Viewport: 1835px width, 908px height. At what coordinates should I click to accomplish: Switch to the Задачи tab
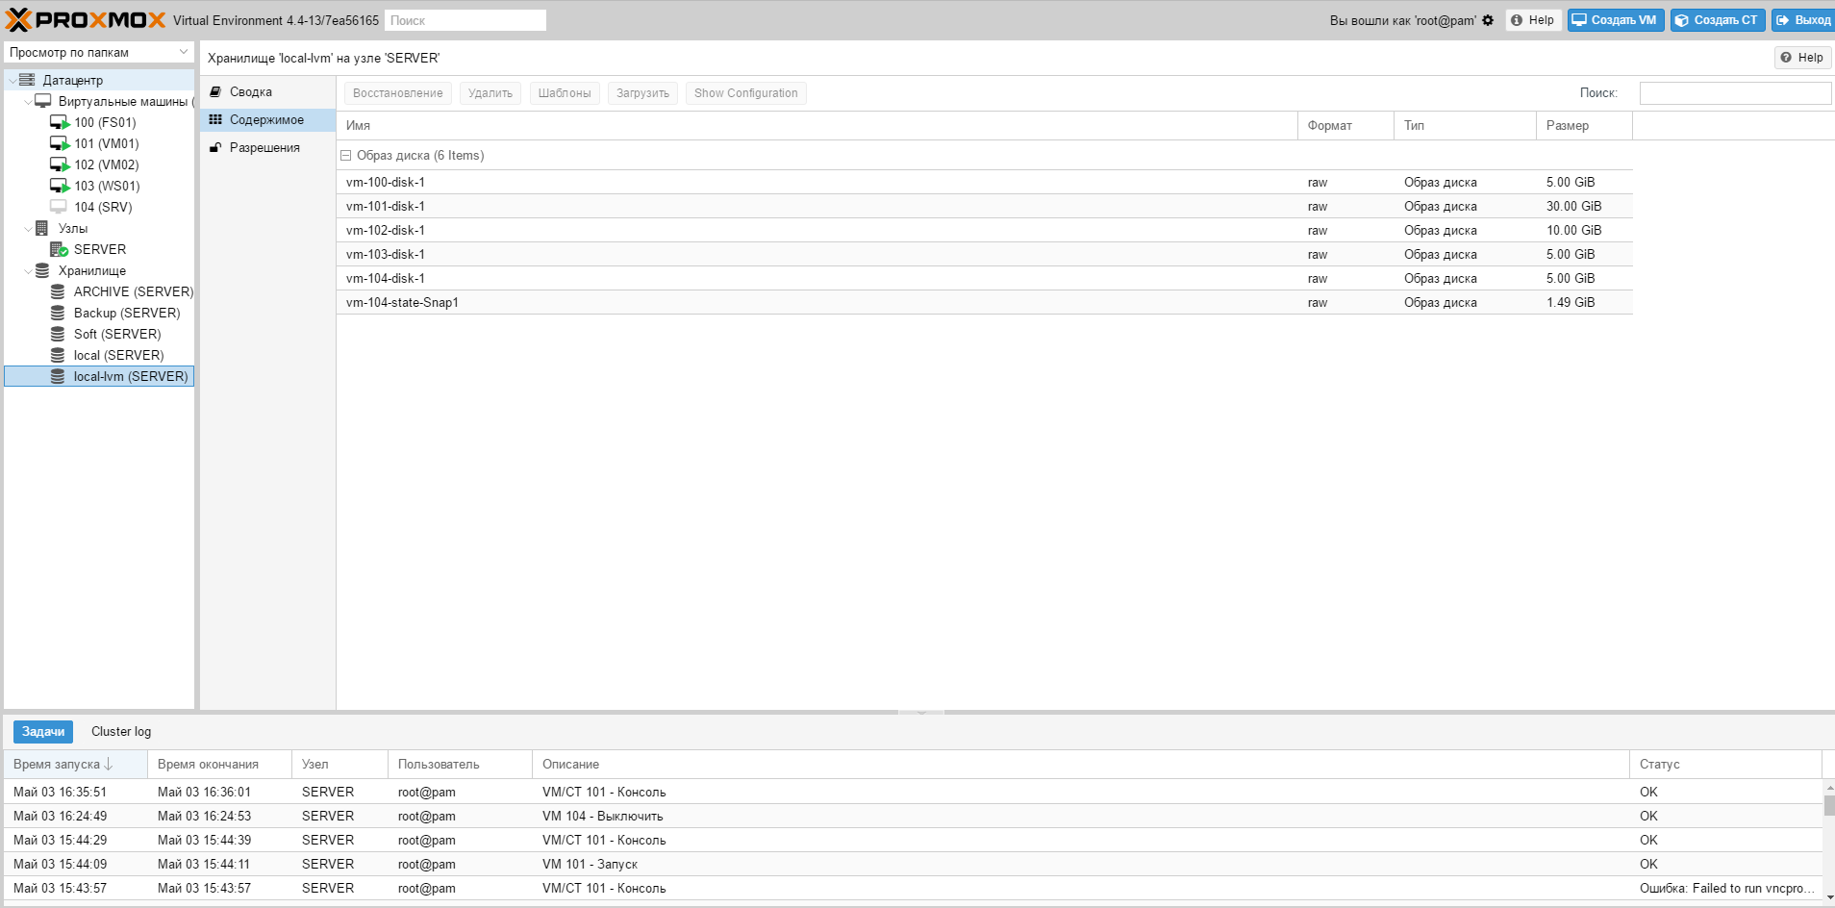click(43, 732)
